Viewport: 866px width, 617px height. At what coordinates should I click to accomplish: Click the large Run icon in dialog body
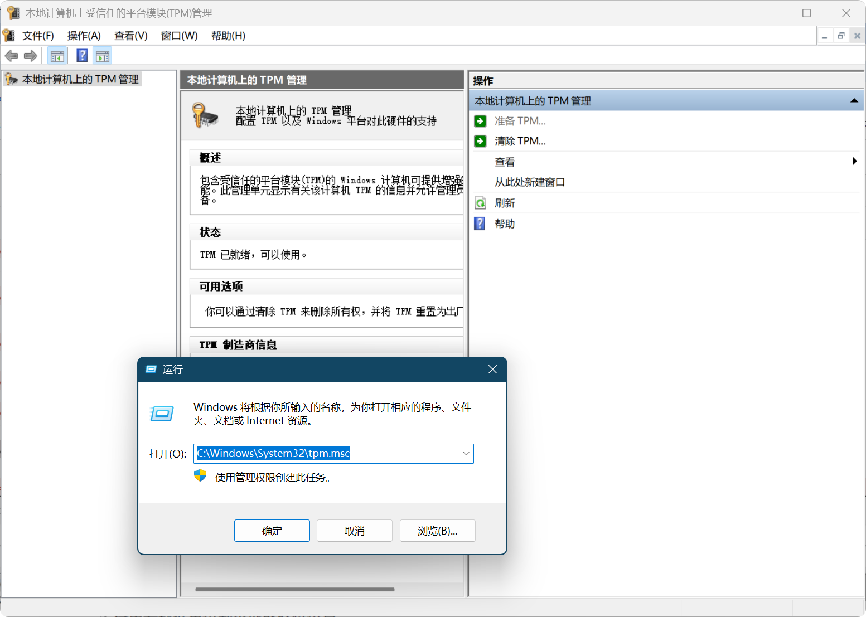coord(162,414)
